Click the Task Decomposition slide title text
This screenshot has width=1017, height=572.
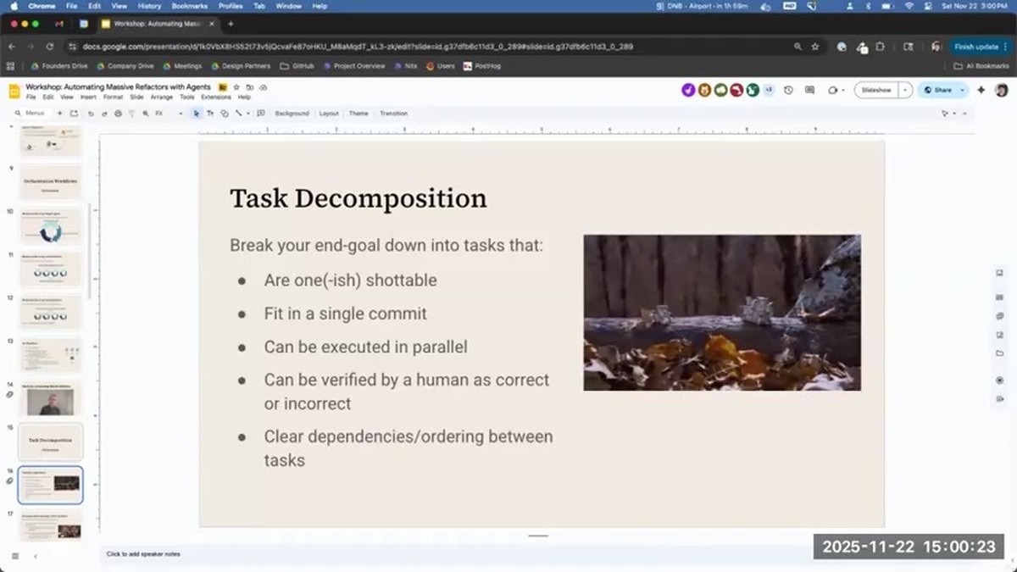(358, 198)
